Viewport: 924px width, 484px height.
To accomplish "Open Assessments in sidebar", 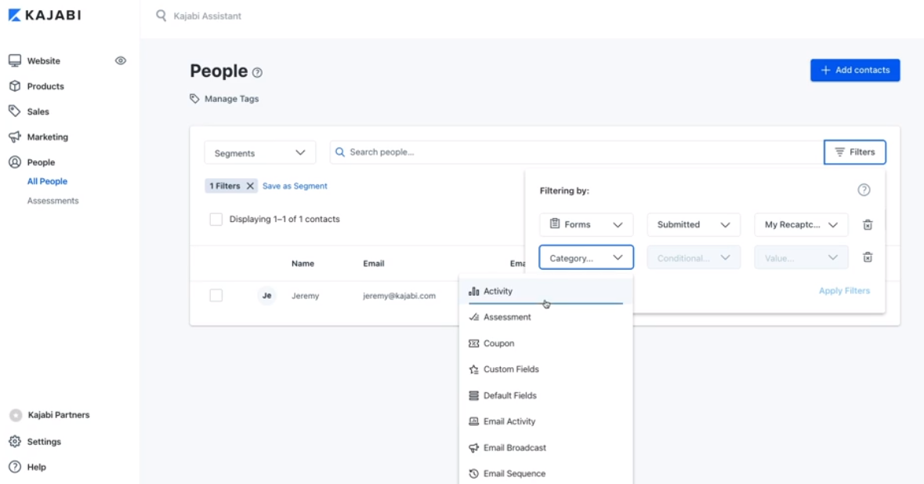I will point(53,201).
